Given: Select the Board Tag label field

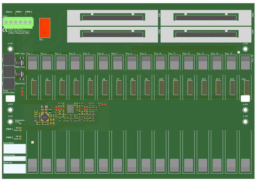Looking at the screenshot, I should point(14,168).
